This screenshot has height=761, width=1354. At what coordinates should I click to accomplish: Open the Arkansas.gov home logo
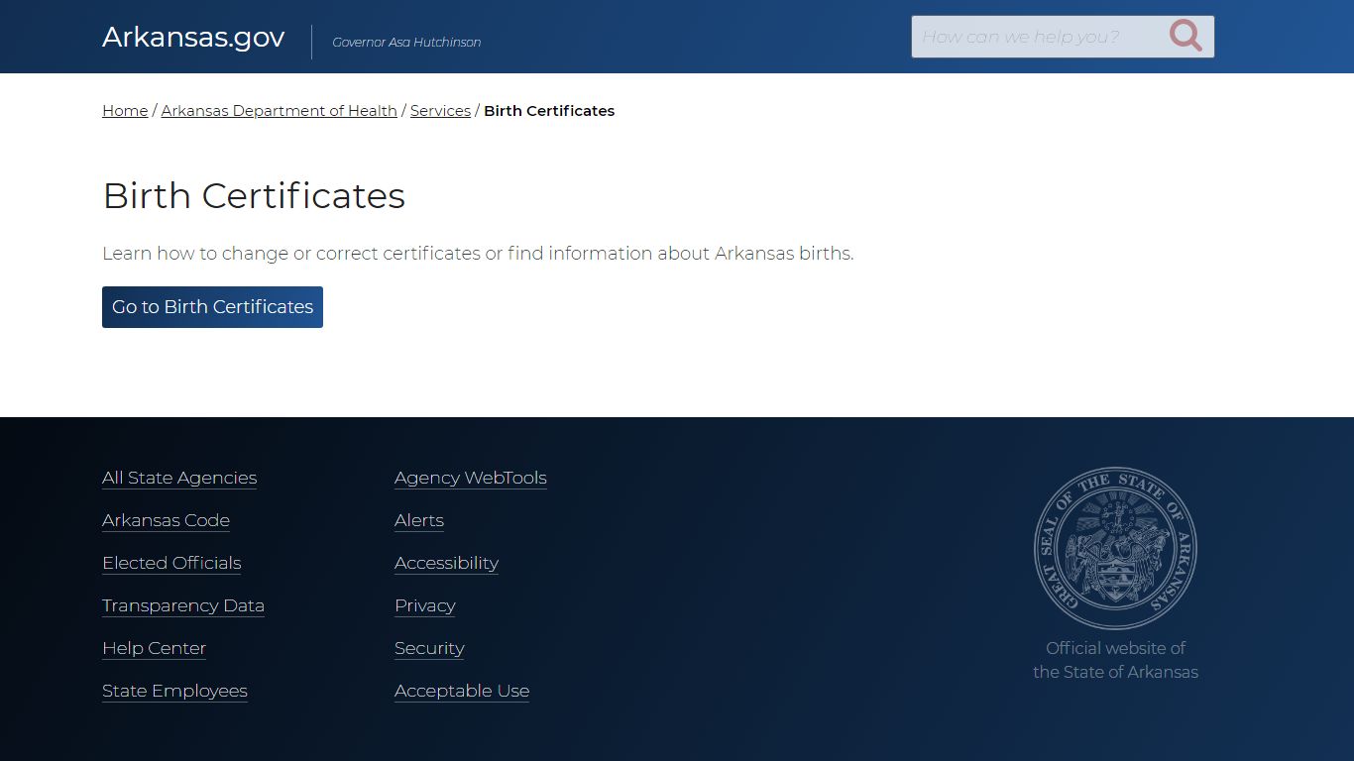(193, 37)
